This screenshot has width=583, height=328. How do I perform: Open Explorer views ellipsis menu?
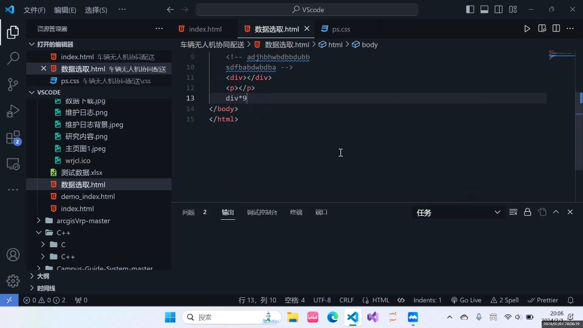159,28
